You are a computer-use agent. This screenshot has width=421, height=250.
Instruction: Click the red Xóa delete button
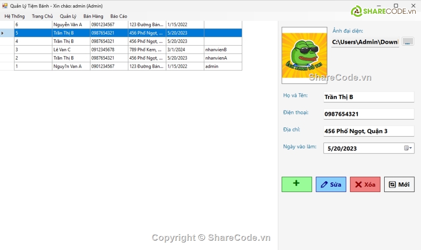coord(365,185)
